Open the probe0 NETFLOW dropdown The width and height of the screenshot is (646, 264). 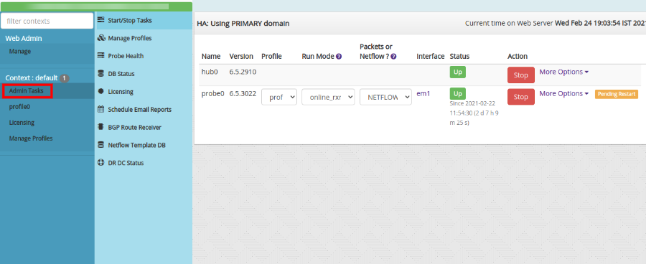[385, 97]
